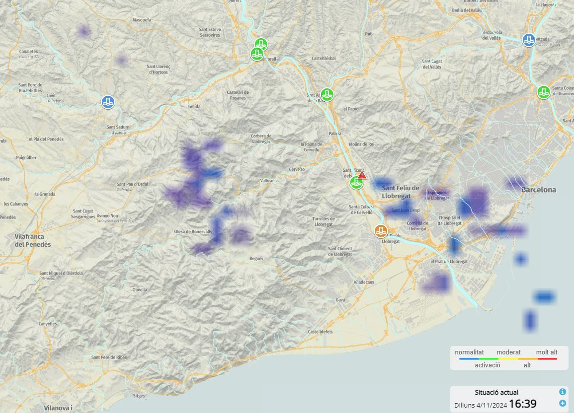Image resolution: width=574 pixels, height=413 pixels.
Task: Click the Sant Pau d'Ordal label
Action: [x=133, y=184]
